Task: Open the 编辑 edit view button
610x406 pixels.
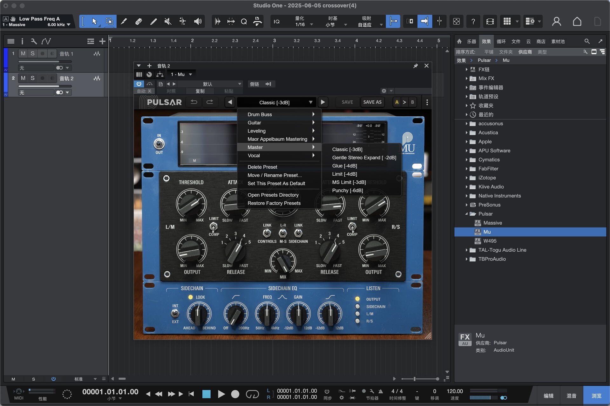Action: click(x=549, y=396)
